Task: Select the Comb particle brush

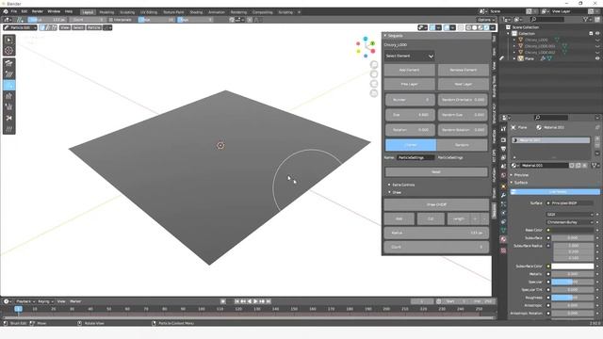Action: coord(9,63)
